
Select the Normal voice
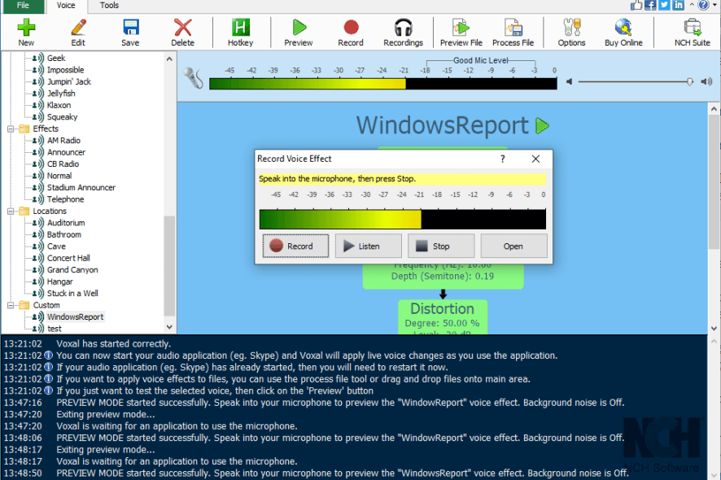coord(59,176)
